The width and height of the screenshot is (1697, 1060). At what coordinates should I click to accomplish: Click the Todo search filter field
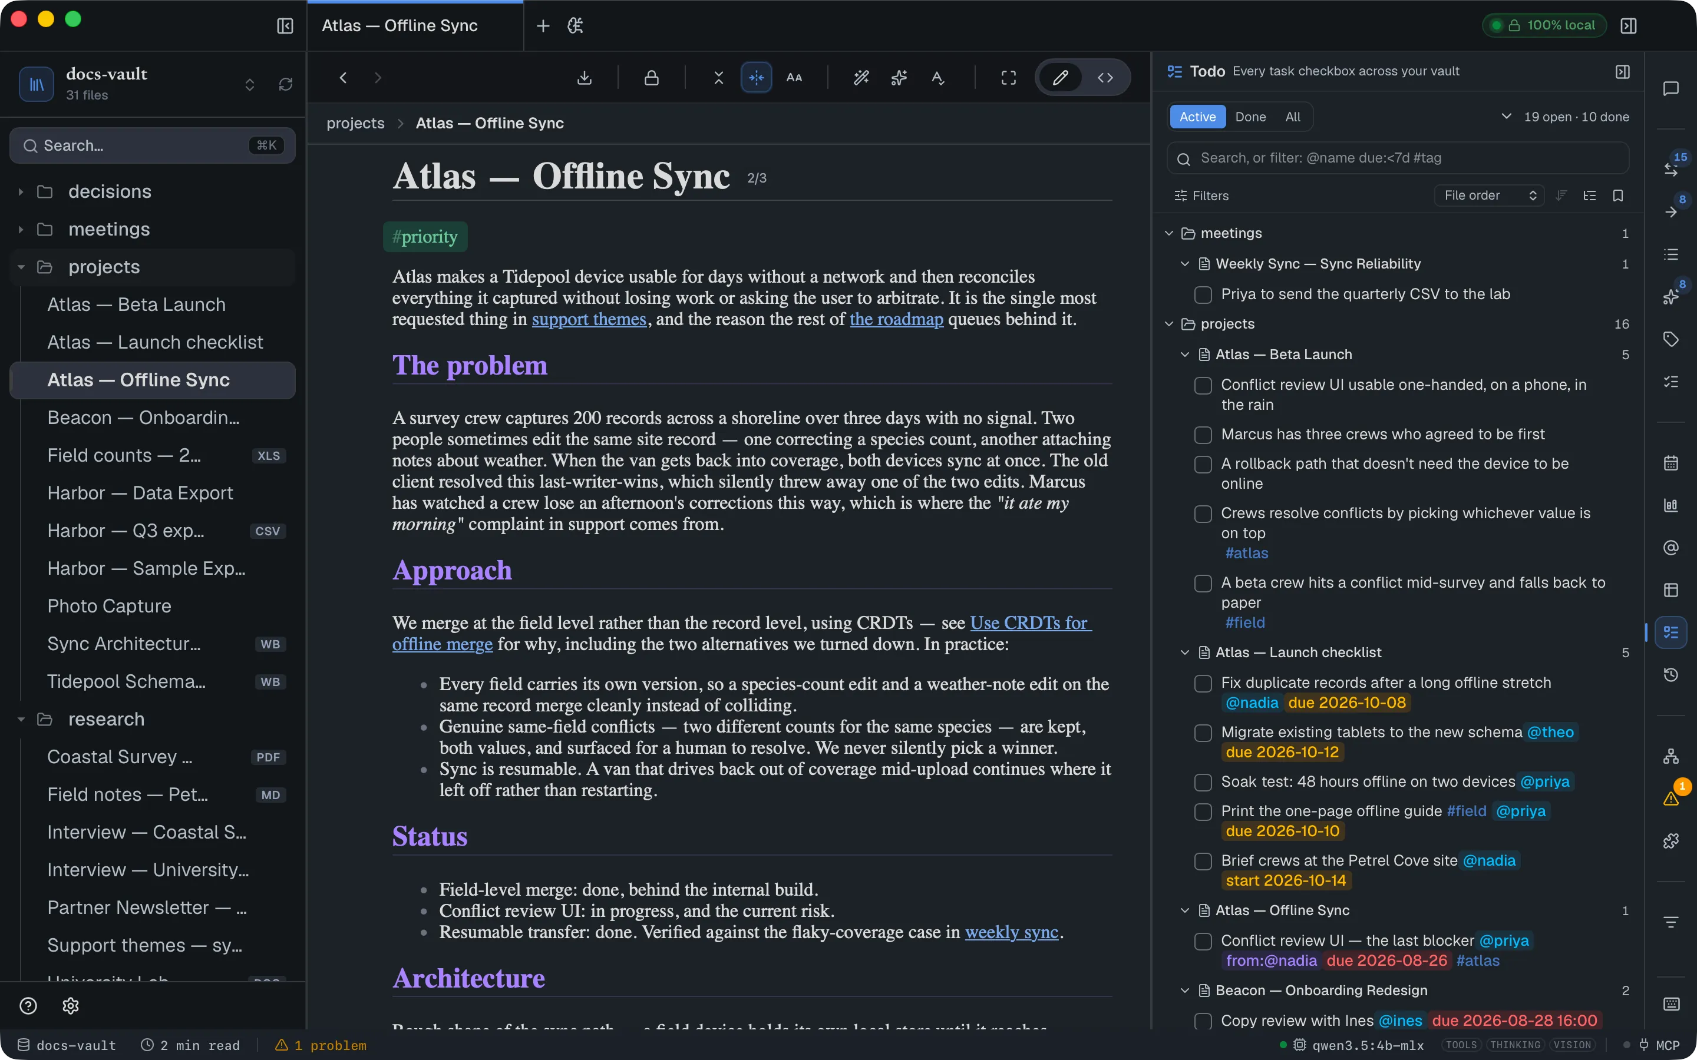click(1397, 158)
